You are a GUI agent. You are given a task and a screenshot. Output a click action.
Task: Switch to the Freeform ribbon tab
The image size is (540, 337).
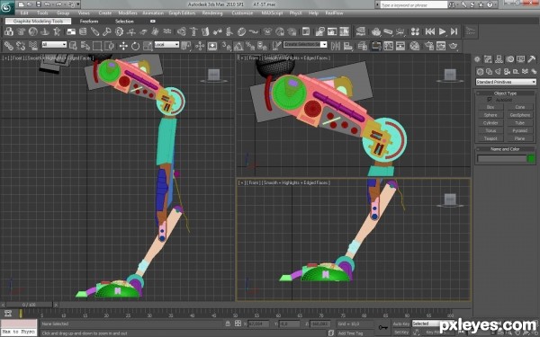(x=89, y=22)
